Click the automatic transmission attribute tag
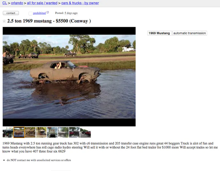The height and width of the screenshot is (171, 220). 190,33
